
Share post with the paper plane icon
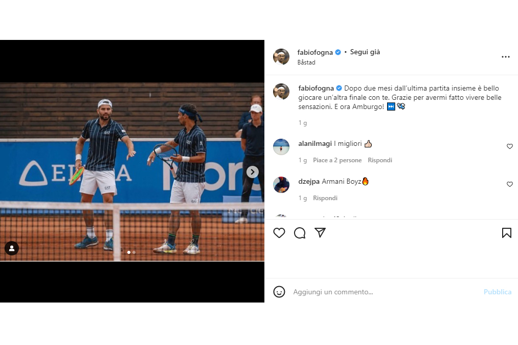pyautogui.click(x=320, y=232)
